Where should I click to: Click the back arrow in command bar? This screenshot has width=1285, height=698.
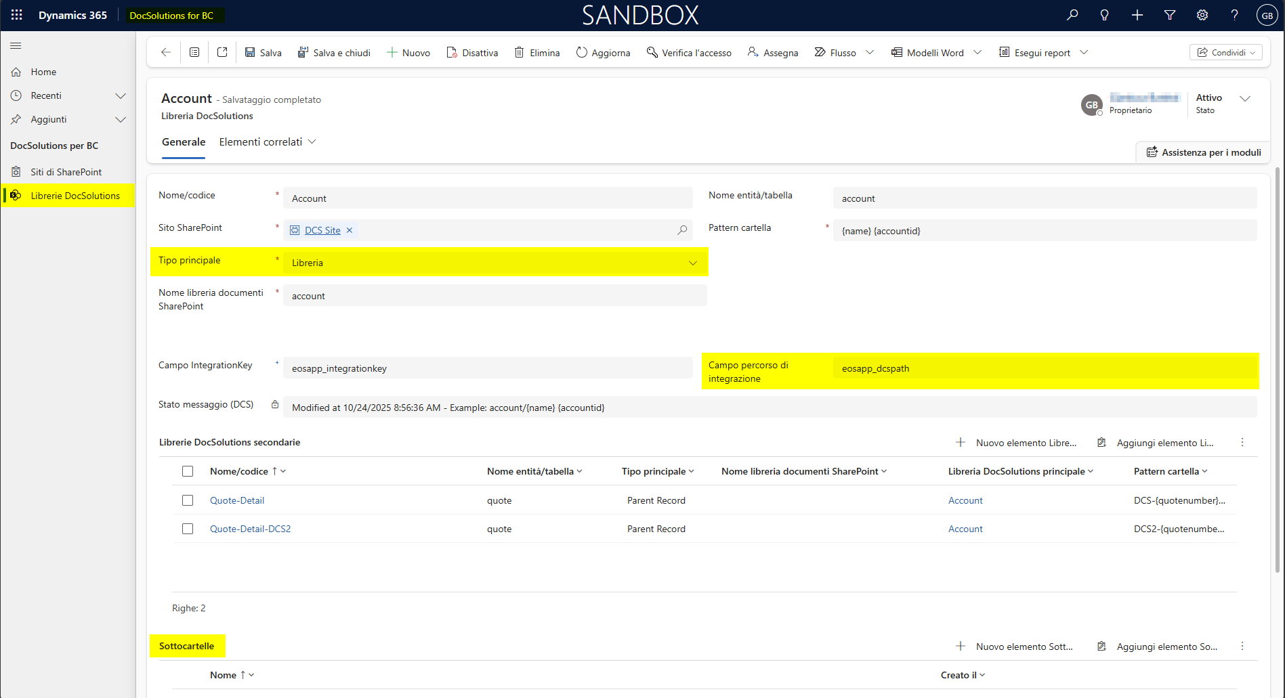166,53
